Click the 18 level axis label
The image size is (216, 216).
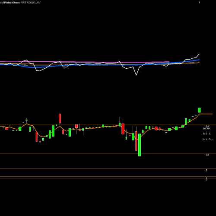[207, 155]
